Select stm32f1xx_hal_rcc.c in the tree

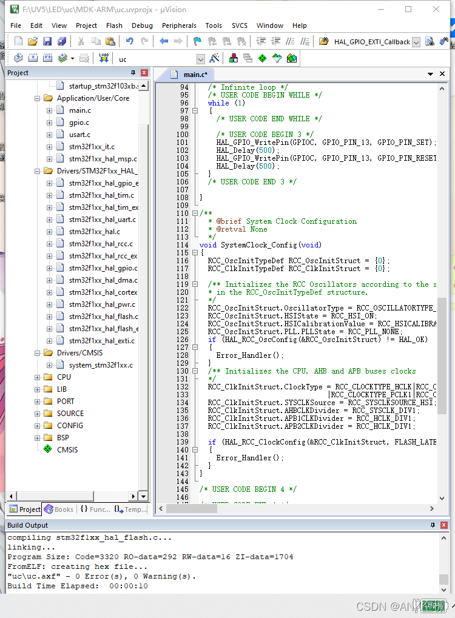[101, 244]
